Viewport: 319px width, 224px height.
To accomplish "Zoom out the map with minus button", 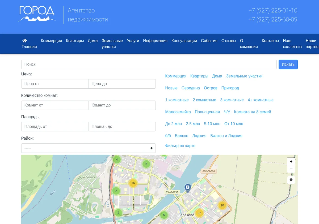I will (x=291, y=169).
